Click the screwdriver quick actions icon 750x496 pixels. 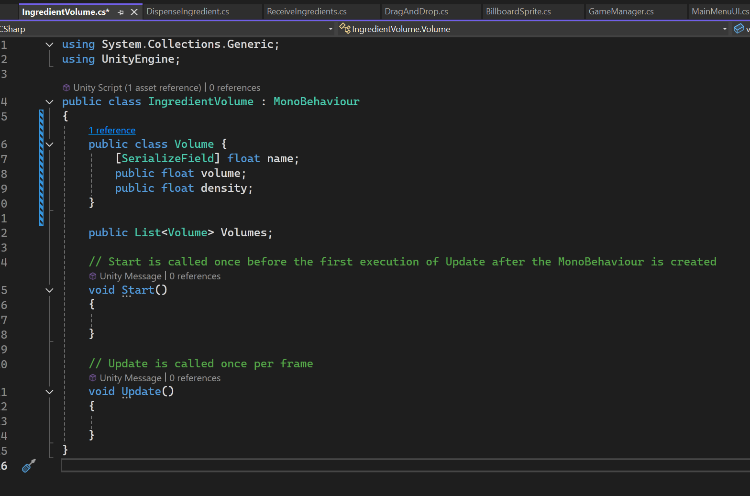point(29,466)
